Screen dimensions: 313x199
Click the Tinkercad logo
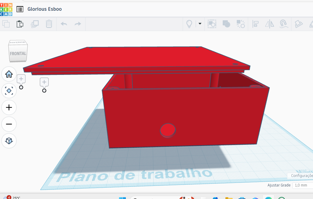6,9
